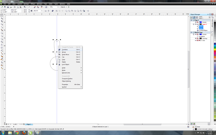Image resolution: width=216 pixels, height=135 pixels.
Task: Select the Pick tool in toolbox
Action: pyautogui.click(x=2, y=15)
